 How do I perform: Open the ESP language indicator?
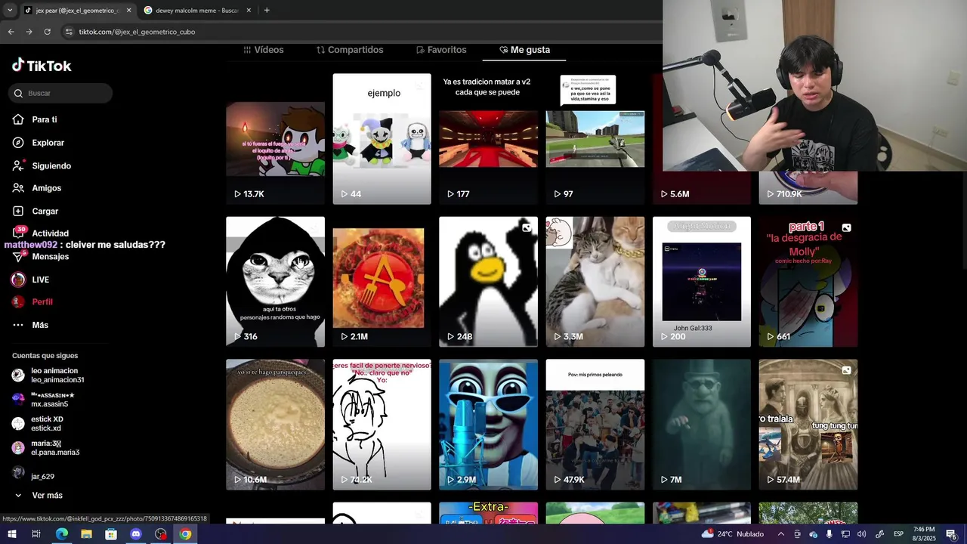point(898,534)
